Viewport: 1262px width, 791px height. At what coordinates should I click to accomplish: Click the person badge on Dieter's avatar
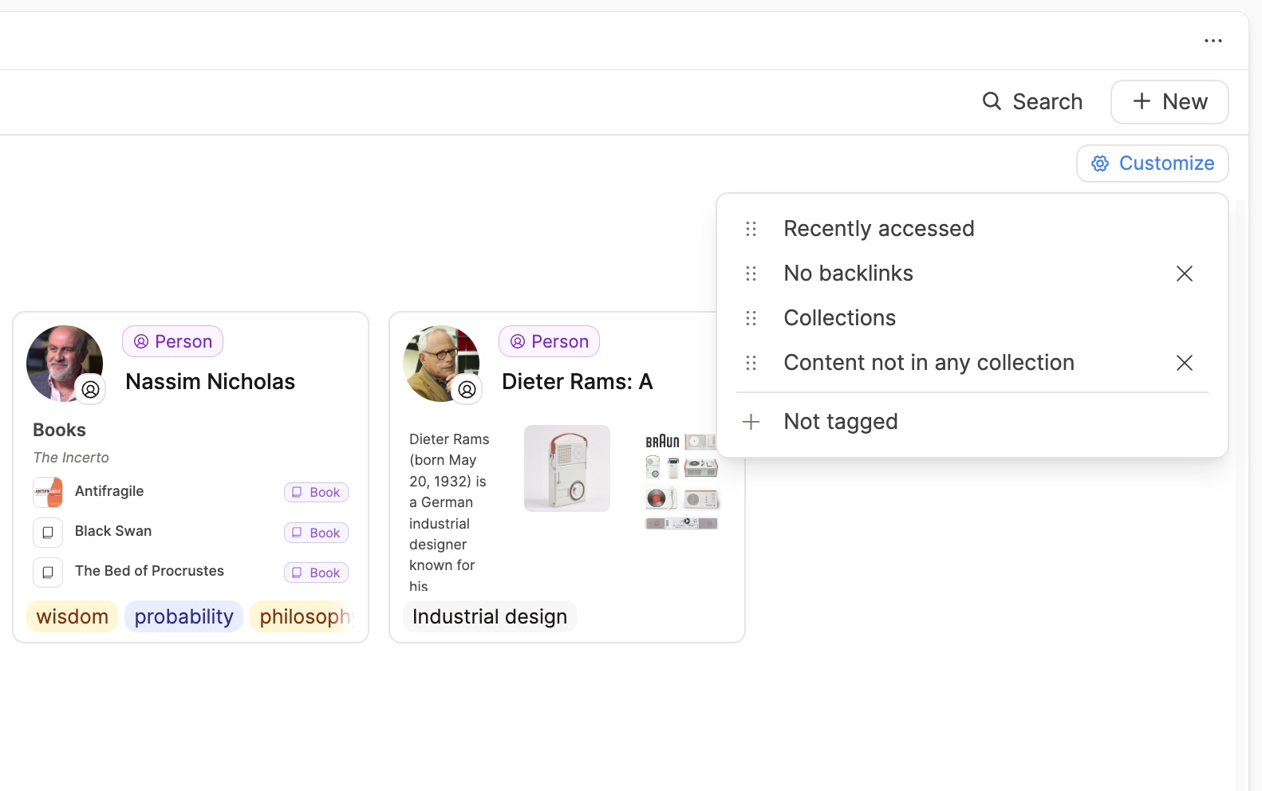click(x=467, y=389)
